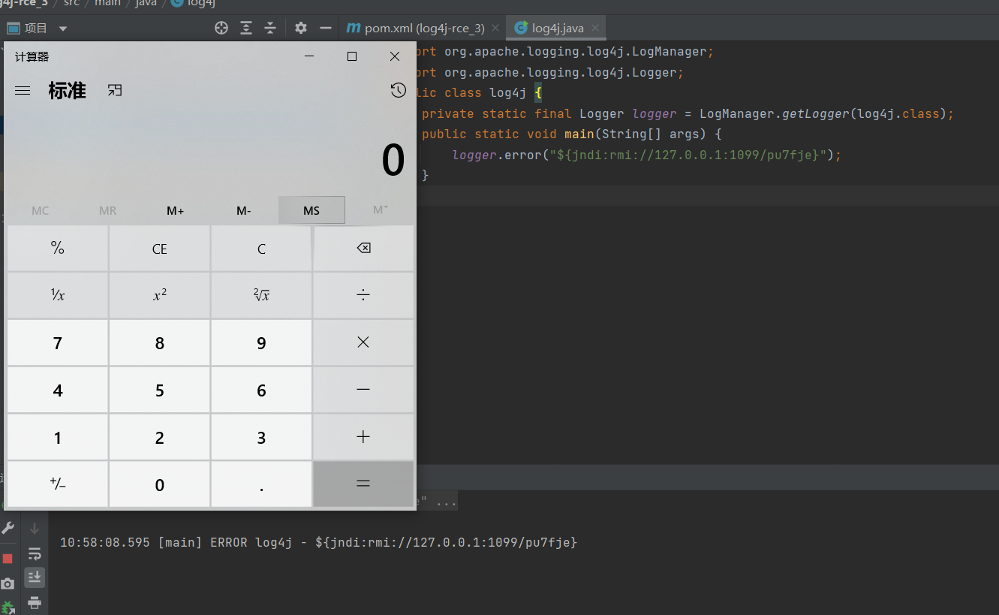Click the calculator digit 6 key

click(x=261, y=390)
